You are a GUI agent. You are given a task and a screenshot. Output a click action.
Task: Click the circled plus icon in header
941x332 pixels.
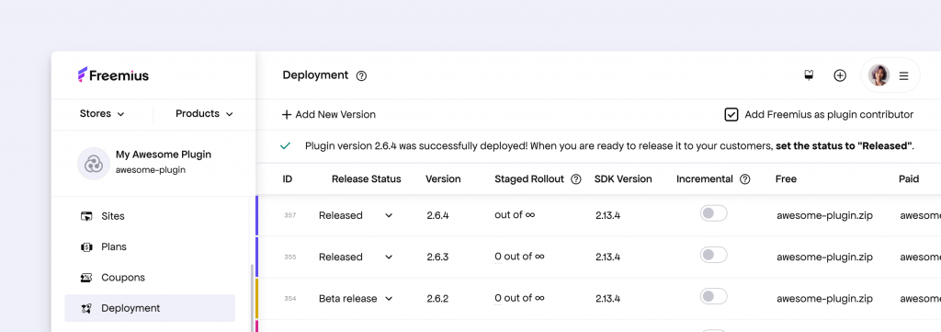pos(840,75)
